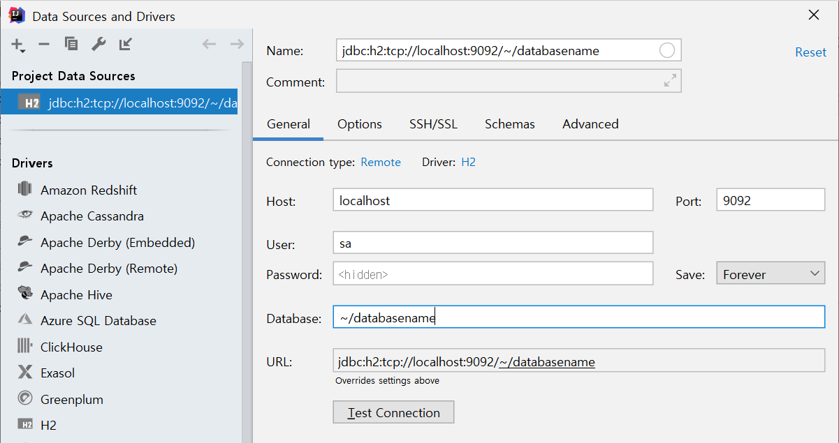Click the User field containing sa
Image resolution: width=839 pixels, height=443 pixels.
pos(493,243)
